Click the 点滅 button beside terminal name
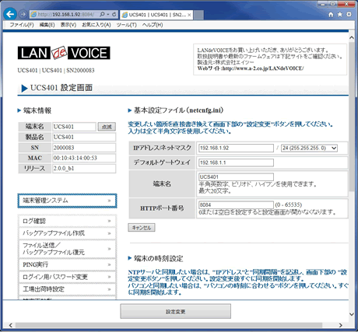Viewport: 358px width, 332px height. coord(107,127)
